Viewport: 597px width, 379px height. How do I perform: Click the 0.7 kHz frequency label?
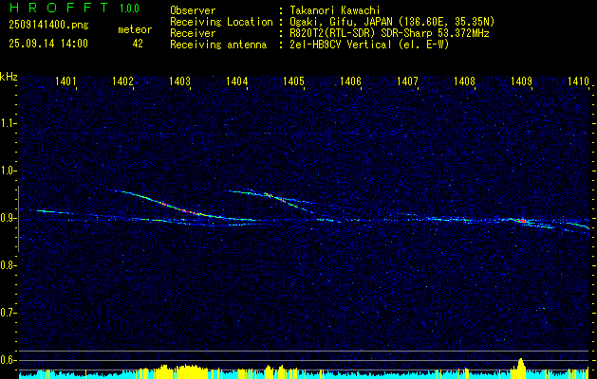(x=8, y=313)
